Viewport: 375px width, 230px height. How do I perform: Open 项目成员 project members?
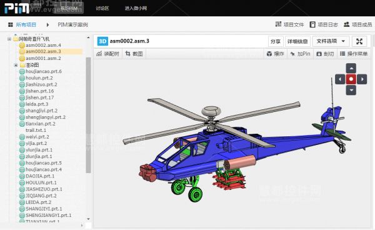357,24
